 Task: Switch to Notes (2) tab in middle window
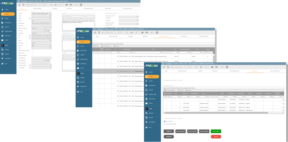pyautogui.click(x=145, y=36)
